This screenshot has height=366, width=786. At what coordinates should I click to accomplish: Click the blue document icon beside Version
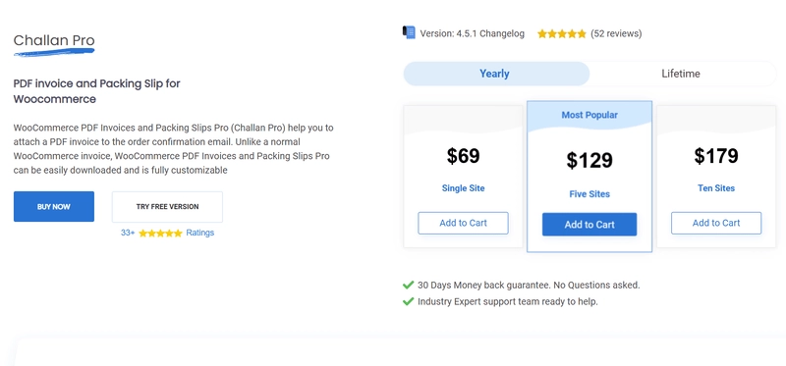pyautogui.click(x=409, y=32)
